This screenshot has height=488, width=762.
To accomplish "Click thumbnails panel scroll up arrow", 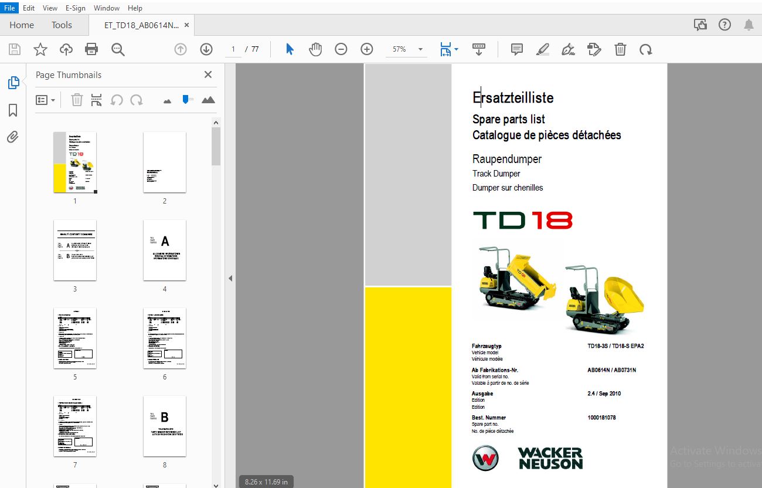I will click(216, 123).
